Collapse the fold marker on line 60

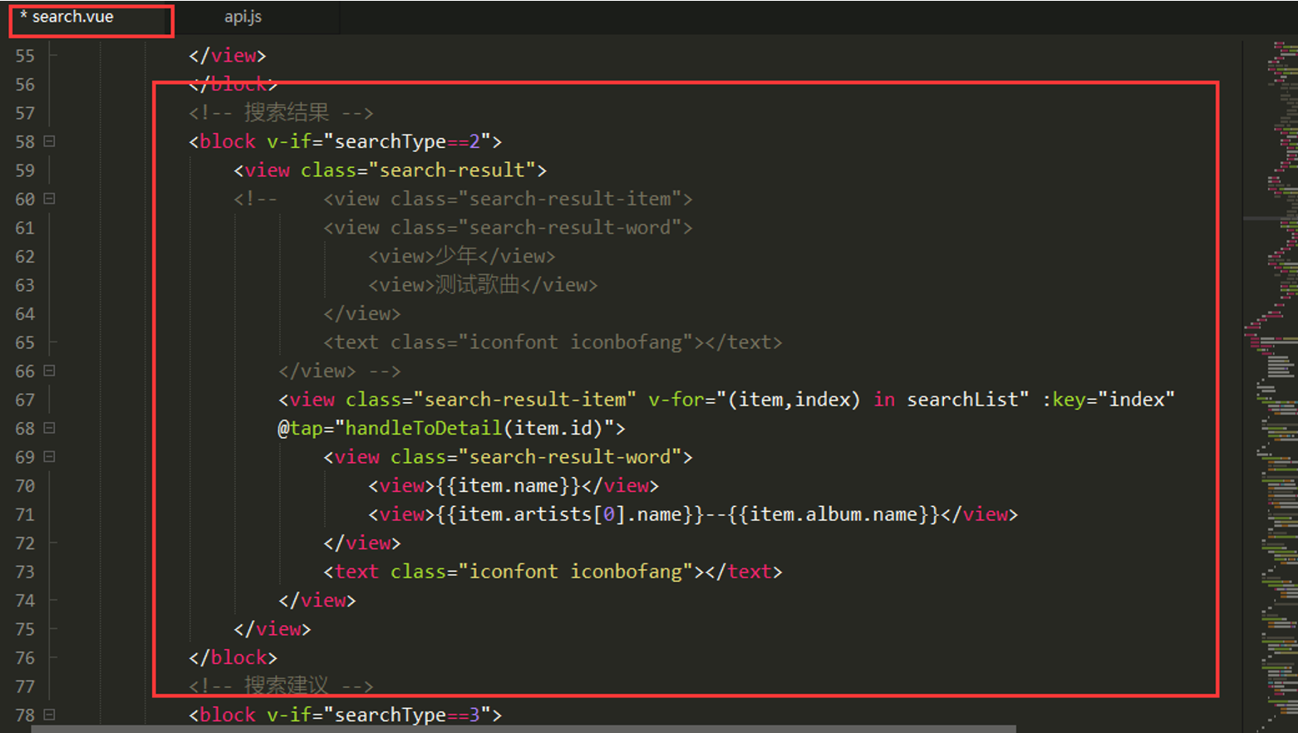tap(49, 199)
